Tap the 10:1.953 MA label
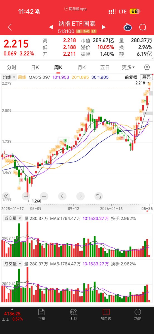154x334 pixels. (x=61, y=77)
